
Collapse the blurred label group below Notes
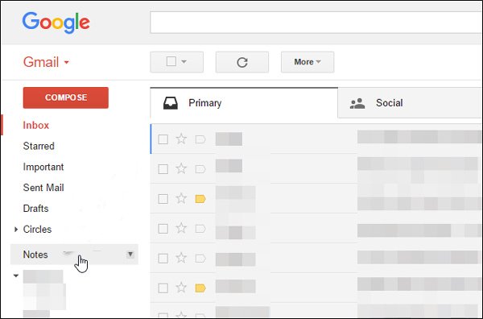(16, 275)
